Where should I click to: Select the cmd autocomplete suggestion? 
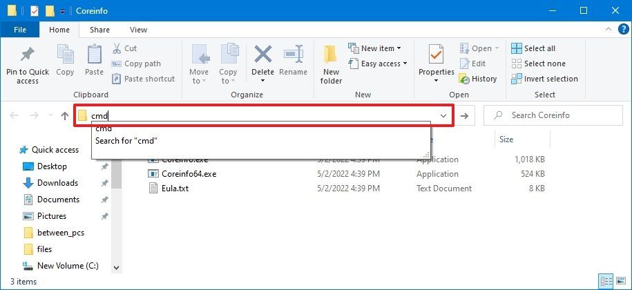point(261,129)
